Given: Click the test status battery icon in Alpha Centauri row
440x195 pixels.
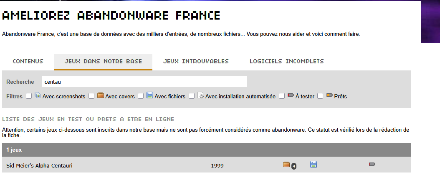Looking at the screenshot, I should [372, 164].
